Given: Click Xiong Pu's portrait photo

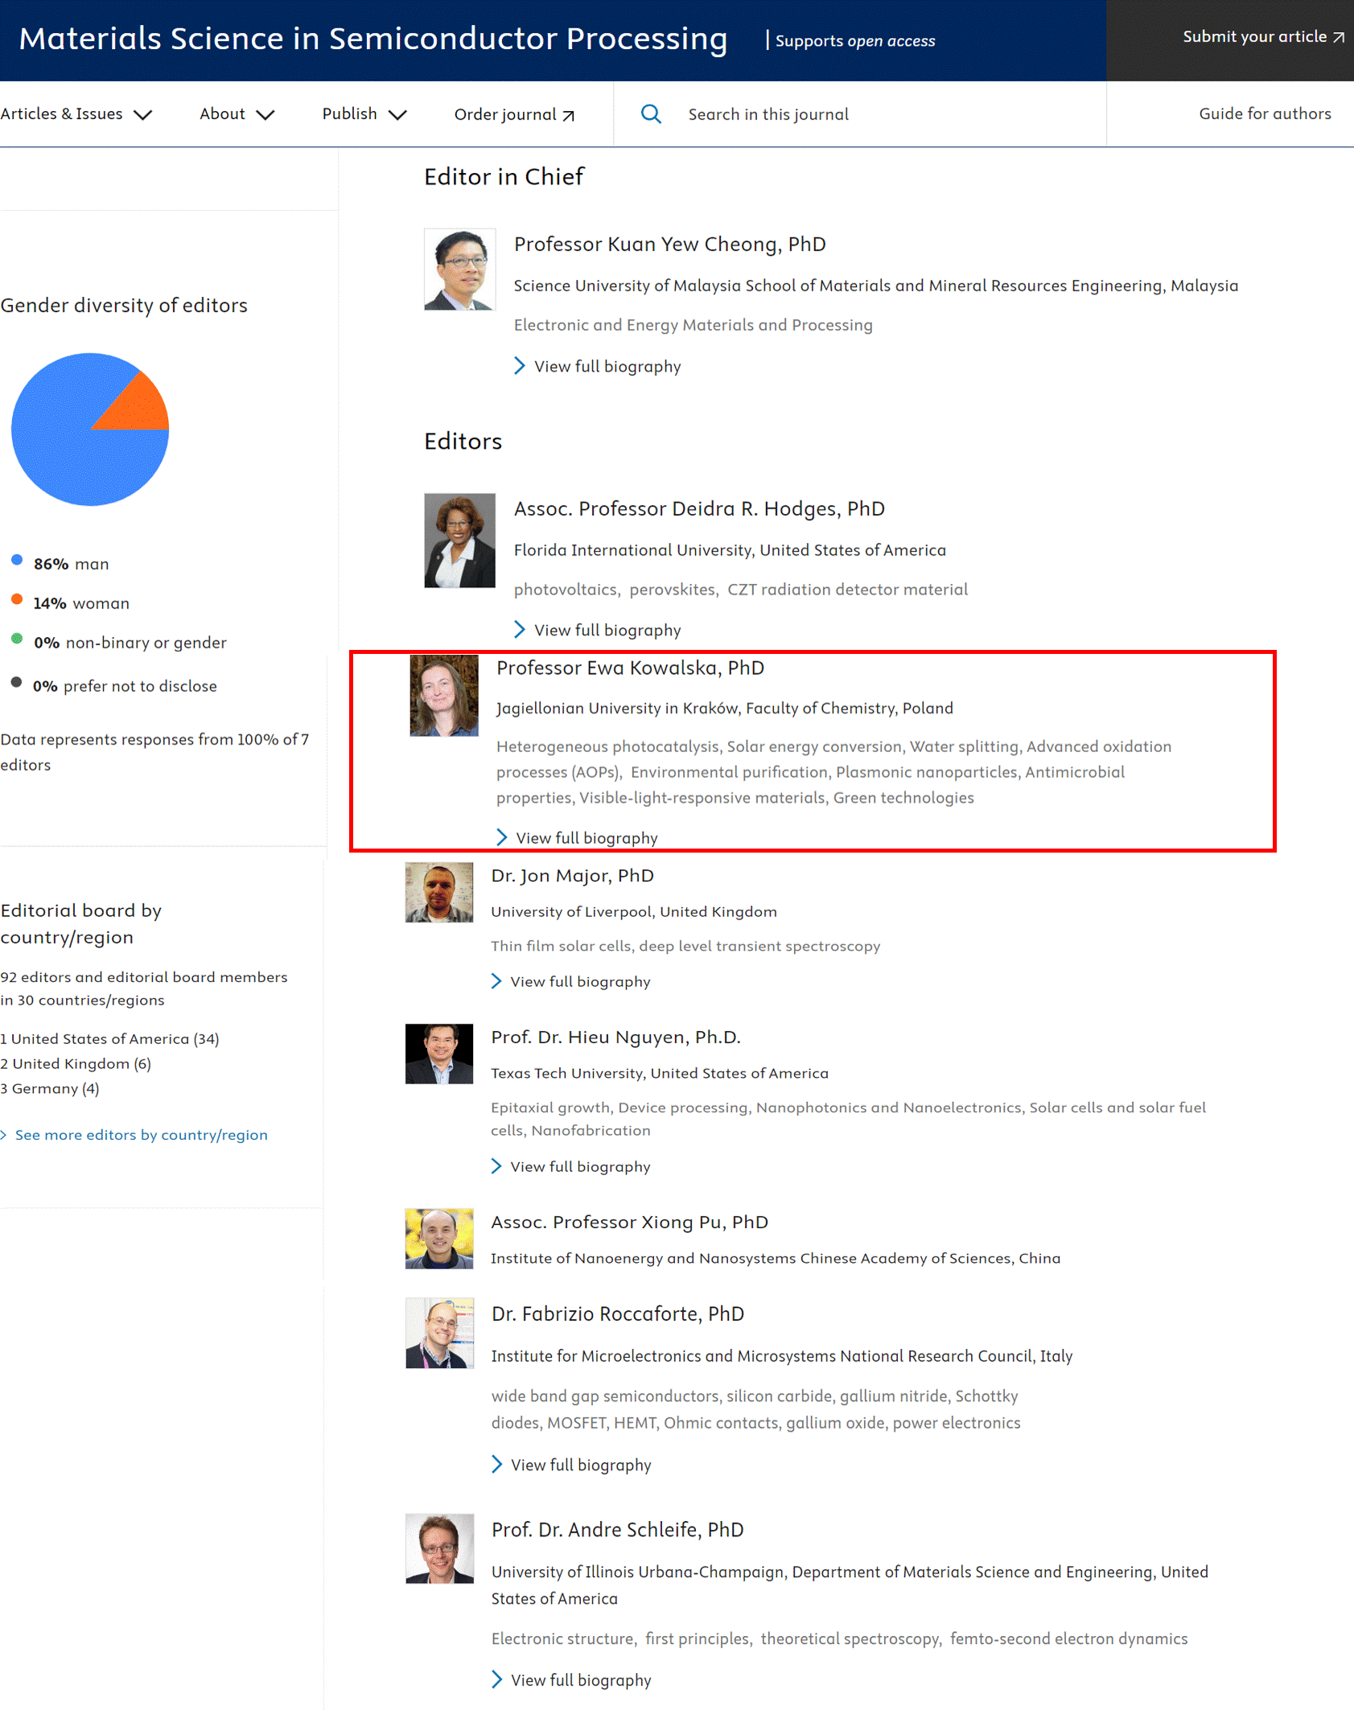Looking at the screenshot, I should [x=439, y=1239].
